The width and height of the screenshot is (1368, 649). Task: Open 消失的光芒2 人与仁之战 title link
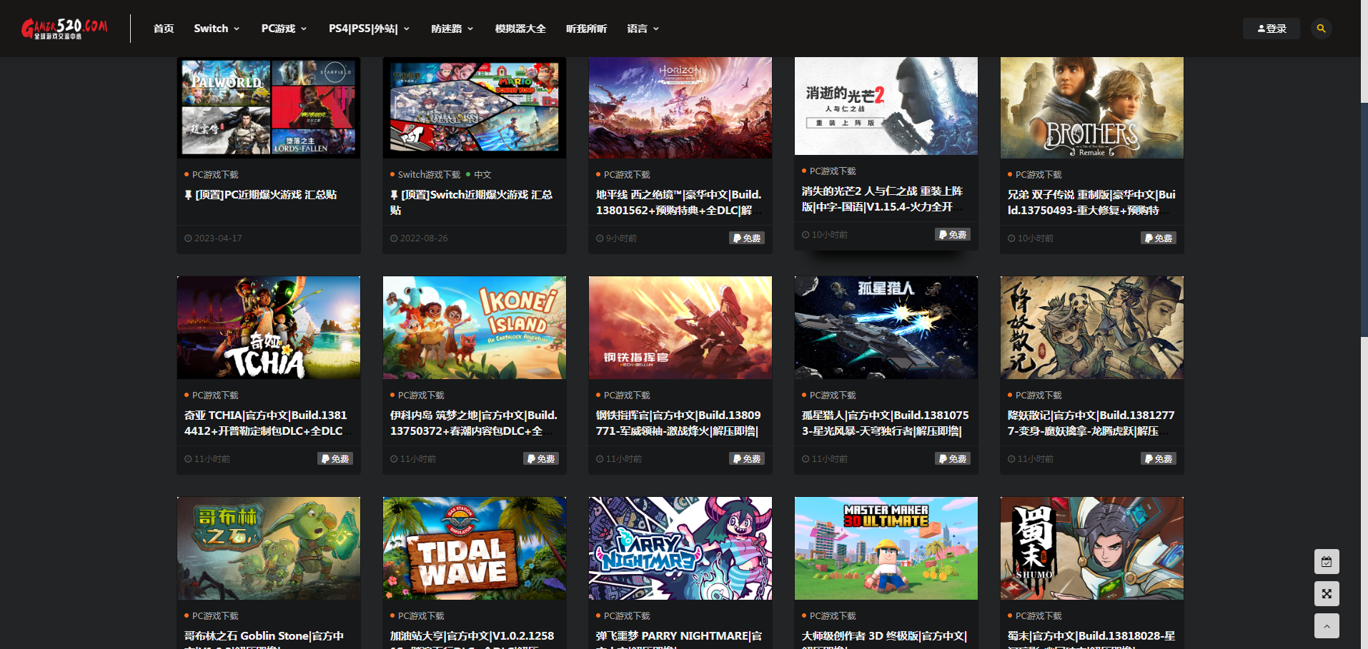coord(883,199)
